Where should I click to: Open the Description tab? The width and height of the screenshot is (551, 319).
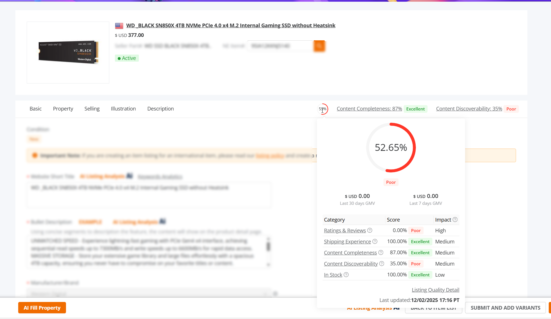[160, 109]
